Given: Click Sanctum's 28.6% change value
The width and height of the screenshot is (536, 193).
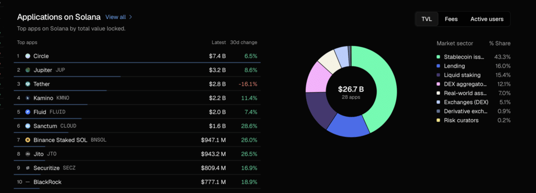Looking at the screenshot, I should 249,126.
